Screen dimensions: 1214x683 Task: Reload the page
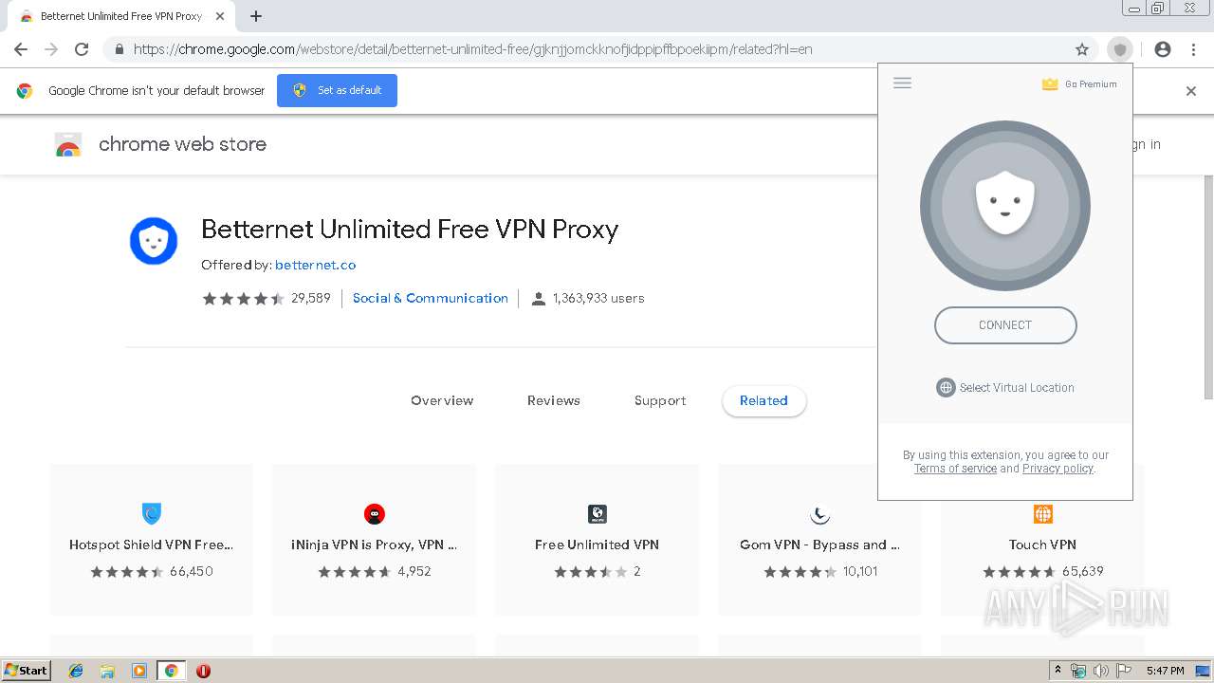click(x=82, y=49)
